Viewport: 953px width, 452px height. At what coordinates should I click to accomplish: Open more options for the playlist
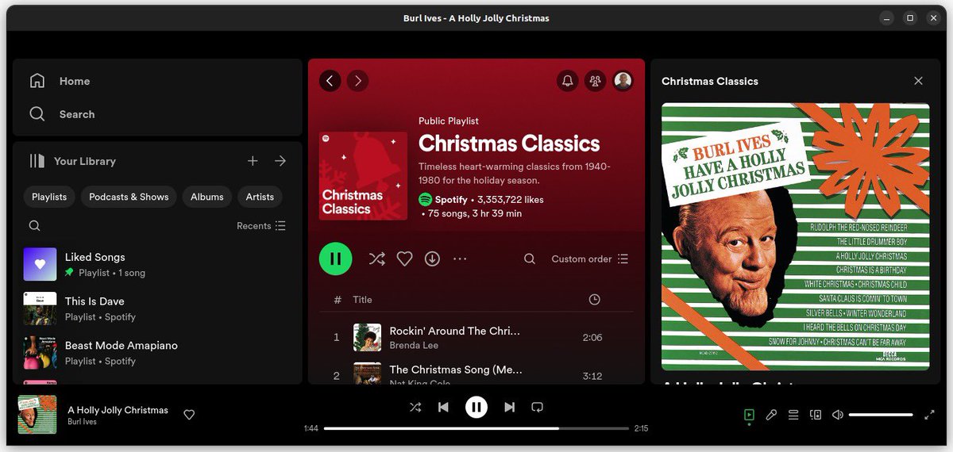coord(460,259)
